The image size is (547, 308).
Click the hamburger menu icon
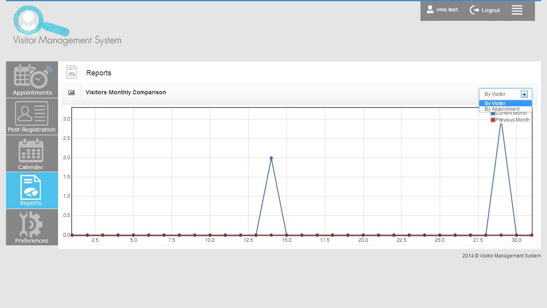click(517, 10)
